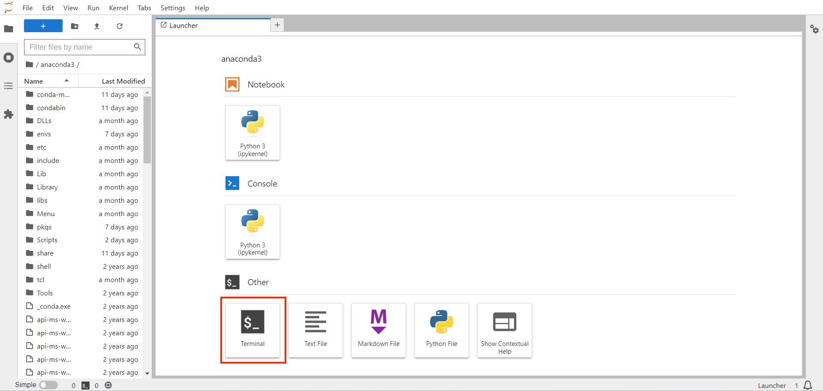Click the kernel status icon in status bar

click(108, 385)
